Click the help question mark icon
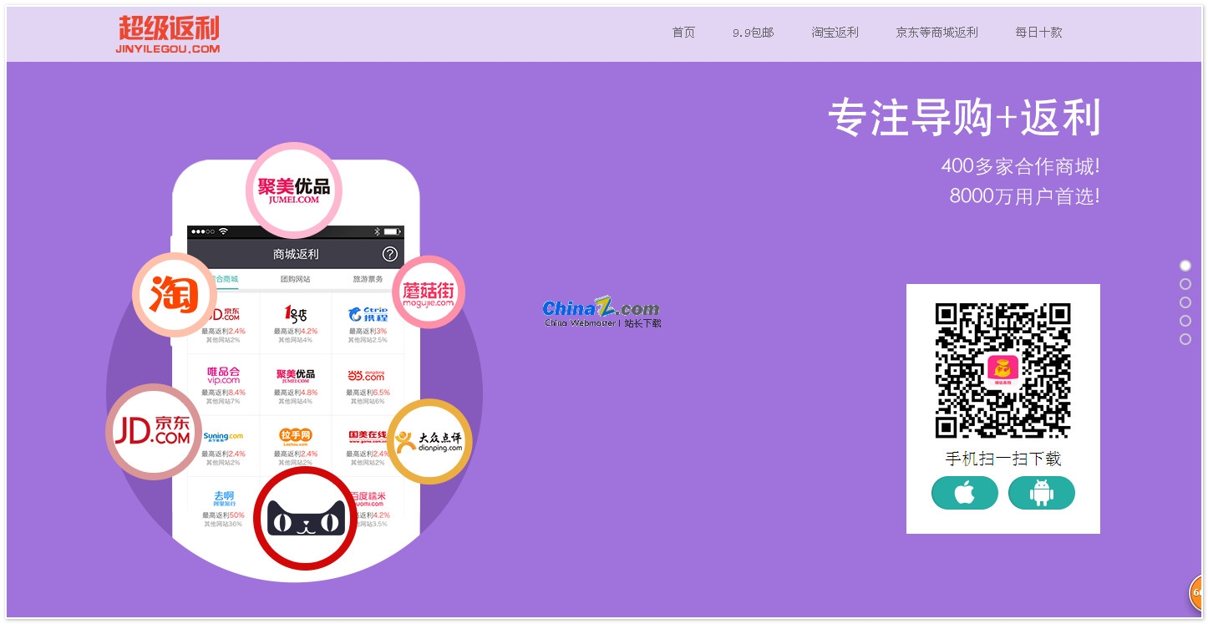This screenshot has height=624, width=1208. click(x=390, y=254)
